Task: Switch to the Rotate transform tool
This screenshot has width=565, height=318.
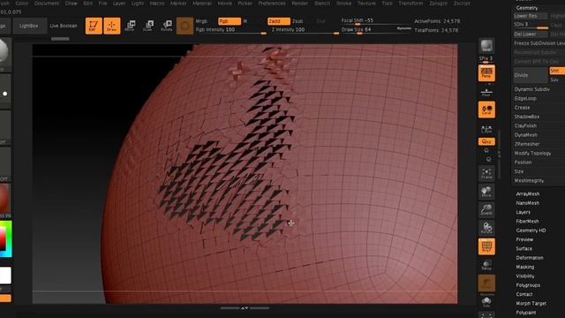Action: click(x=167, y=26)
